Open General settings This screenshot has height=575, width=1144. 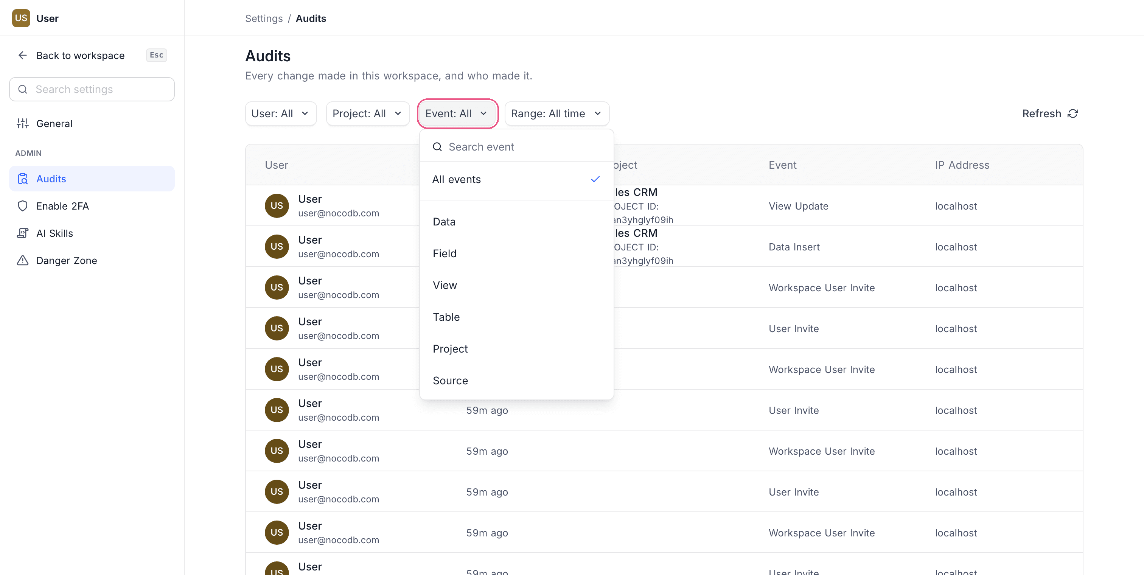pyautogui.click(x=92, y=123)
